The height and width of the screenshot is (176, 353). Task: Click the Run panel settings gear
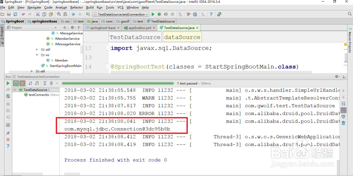pos(337,77)
